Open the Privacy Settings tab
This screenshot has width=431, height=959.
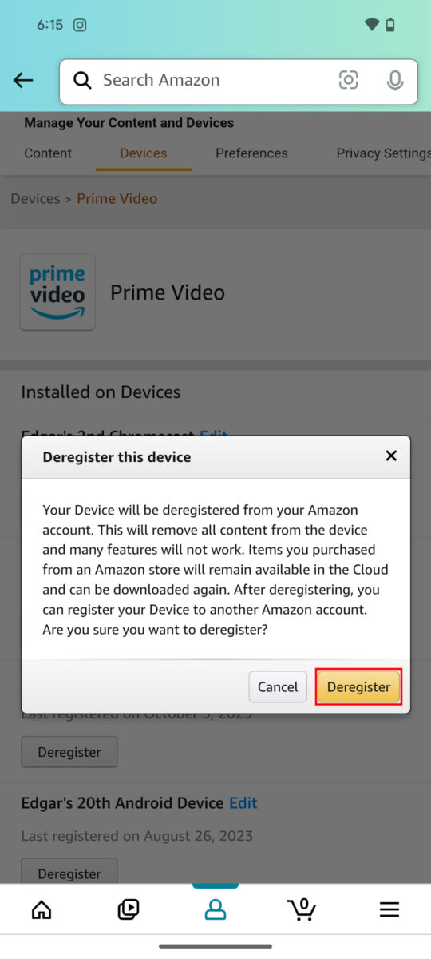tap(383, 153)
